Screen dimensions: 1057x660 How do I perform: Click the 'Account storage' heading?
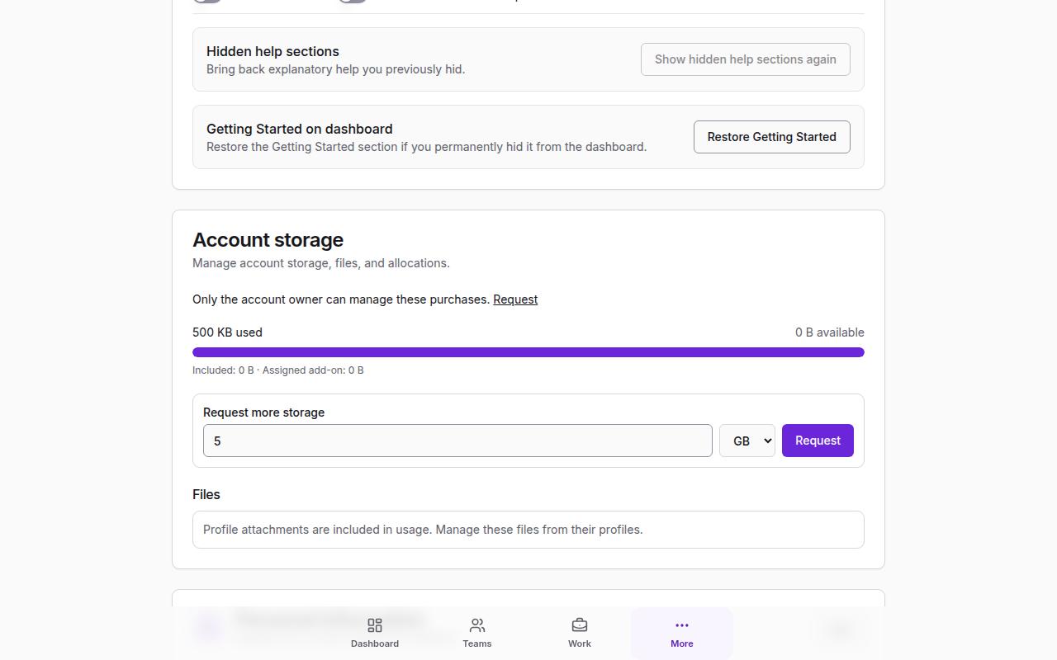click(x=268, y=240)
